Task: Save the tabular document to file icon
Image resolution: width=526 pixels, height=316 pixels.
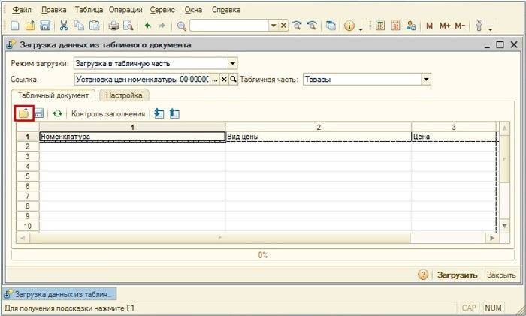Action: [39, 113]
